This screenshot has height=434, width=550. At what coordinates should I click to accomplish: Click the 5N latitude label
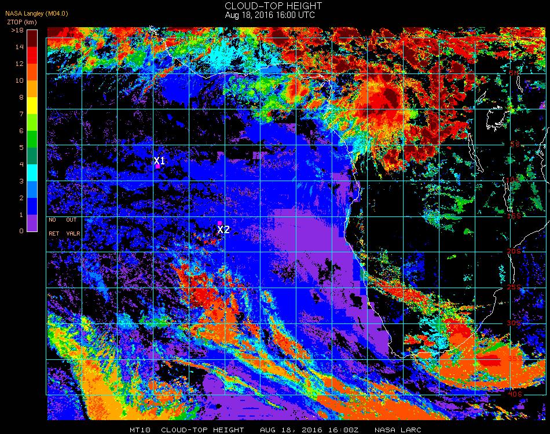click(513, 73)
